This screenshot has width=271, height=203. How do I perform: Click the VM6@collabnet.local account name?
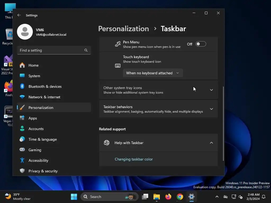click(51, 35)
